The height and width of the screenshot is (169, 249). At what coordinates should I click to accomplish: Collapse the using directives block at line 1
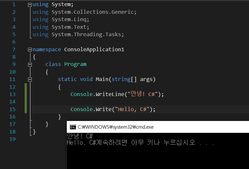[x=30, y=5]
